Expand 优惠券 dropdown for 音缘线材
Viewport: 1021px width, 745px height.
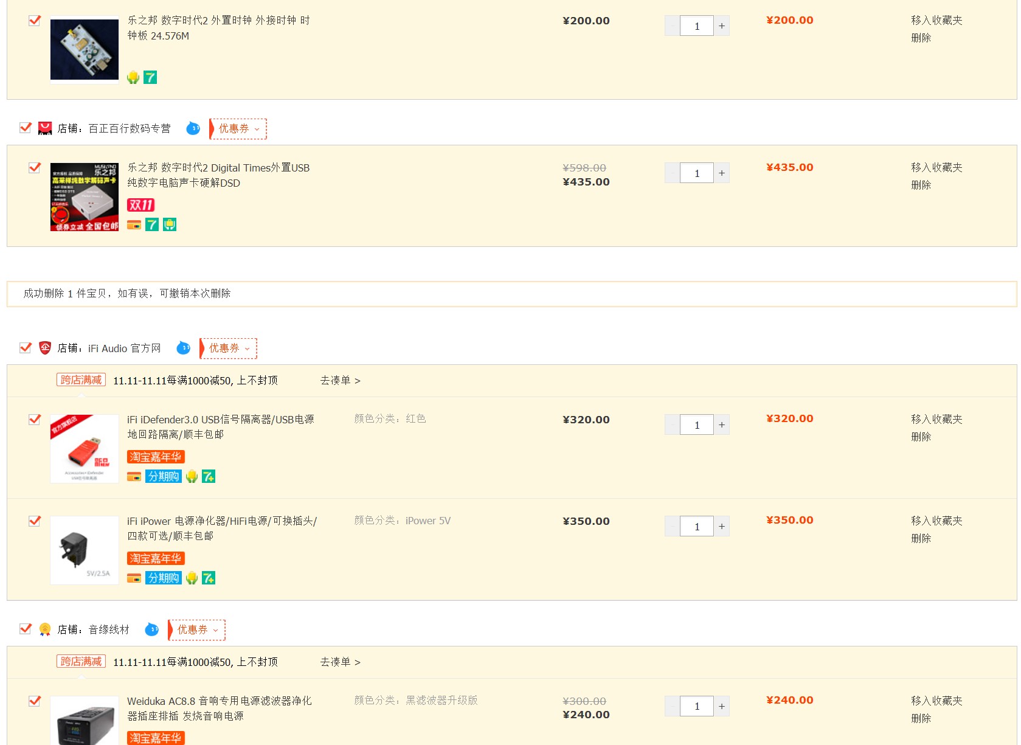197,630
